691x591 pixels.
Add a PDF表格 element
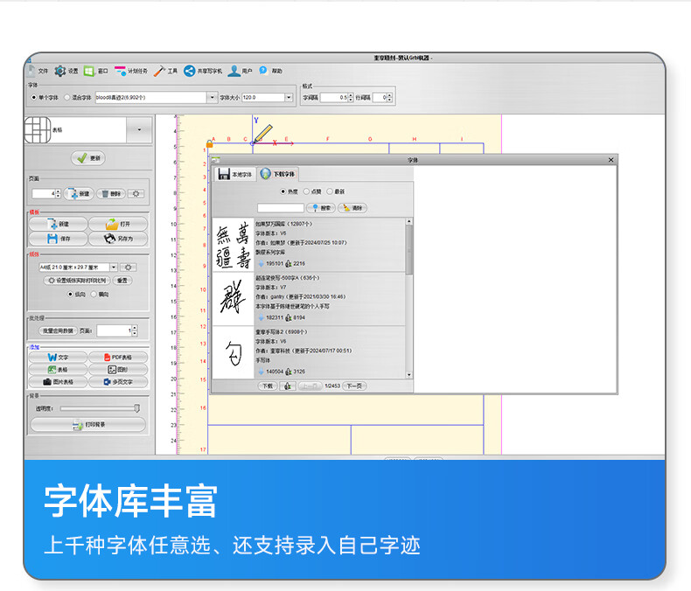pyautogui.click(x=118, y=358)
